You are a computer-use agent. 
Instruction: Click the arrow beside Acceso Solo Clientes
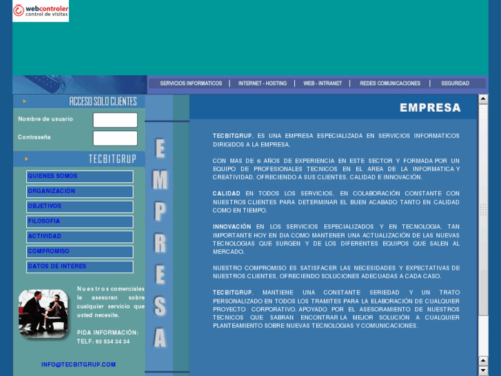(25, 101)
